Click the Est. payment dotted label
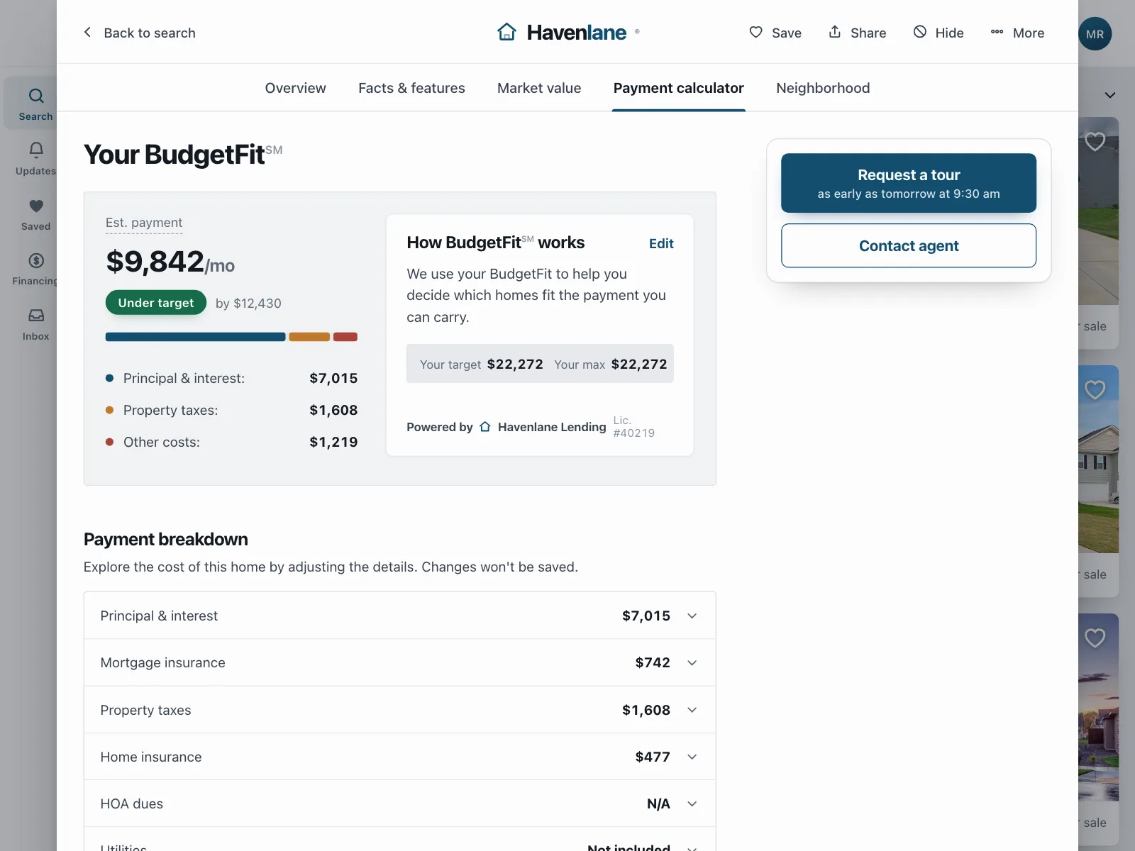Screen dimensions: 1135x851 [144, 223]
